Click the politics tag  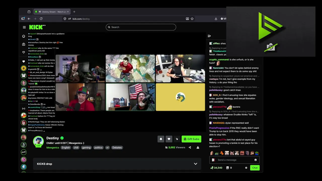coord(98,148)
